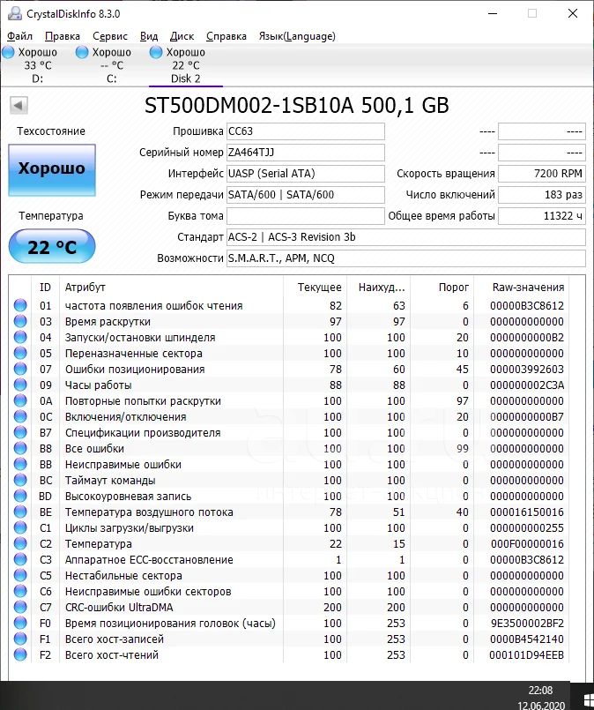Click status orb of attribute B8 Все ошибки
This screenshot has width=594, height=710.
tap(20, 448)
